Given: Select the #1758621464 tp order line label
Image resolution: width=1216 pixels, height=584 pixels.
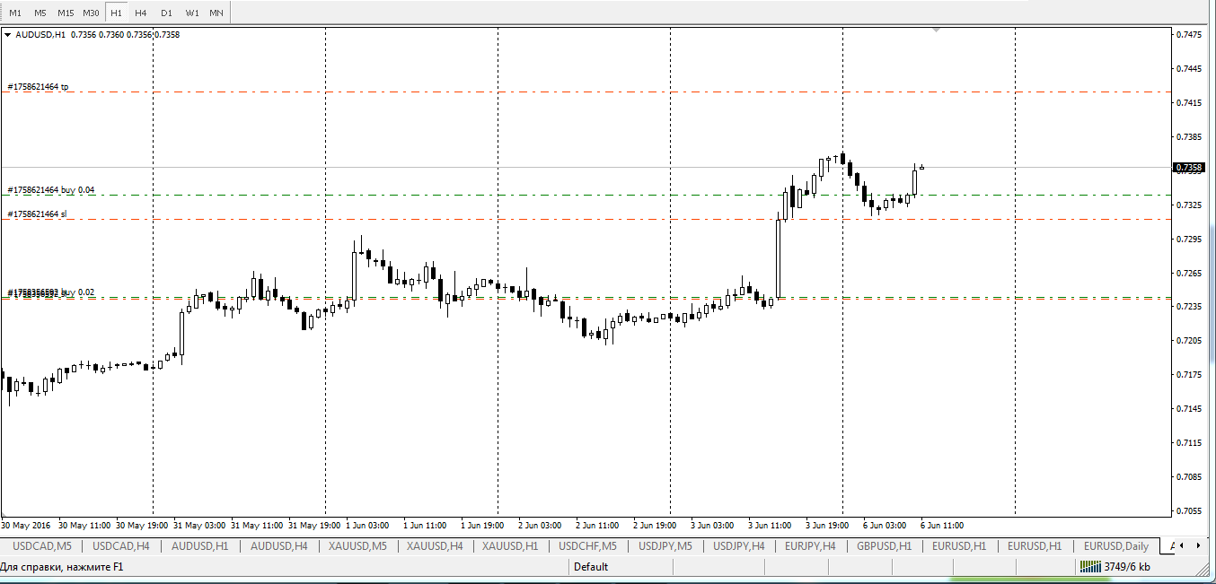Looking at the screenshot, I should pos(38,87).
